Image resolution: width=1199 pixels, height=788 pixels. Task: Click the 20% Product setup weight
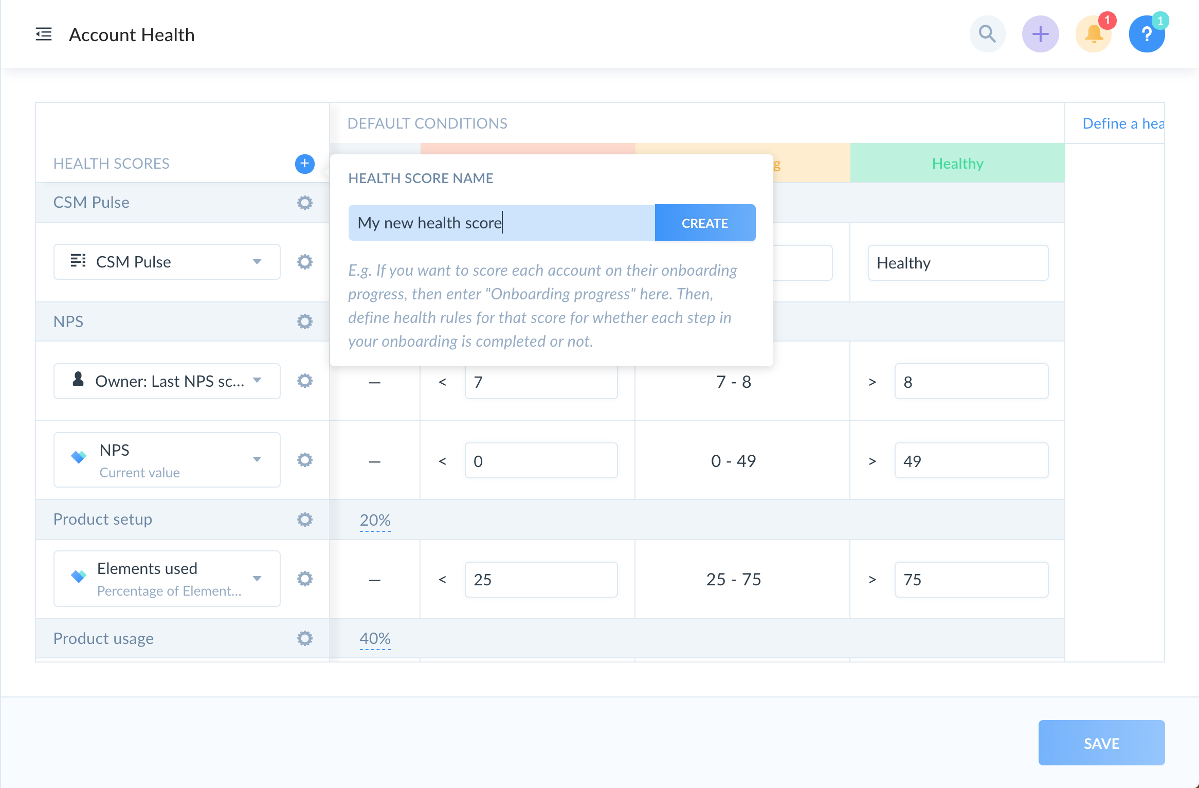pos(375,521)
